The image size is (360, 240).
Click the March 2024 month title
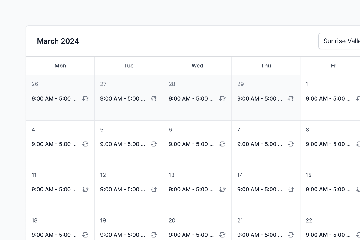(x=58, y=41)
